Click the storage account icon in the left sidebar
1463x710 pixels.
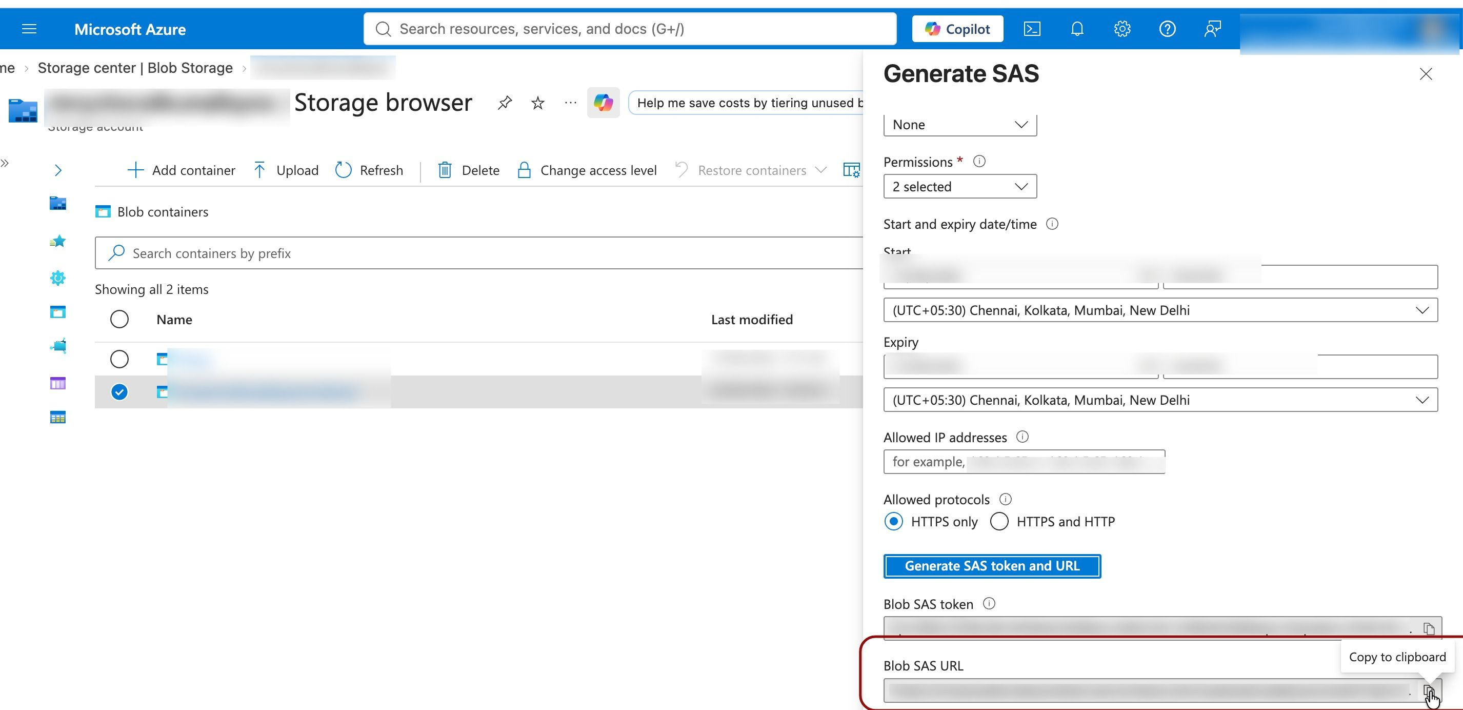[57, 203]
